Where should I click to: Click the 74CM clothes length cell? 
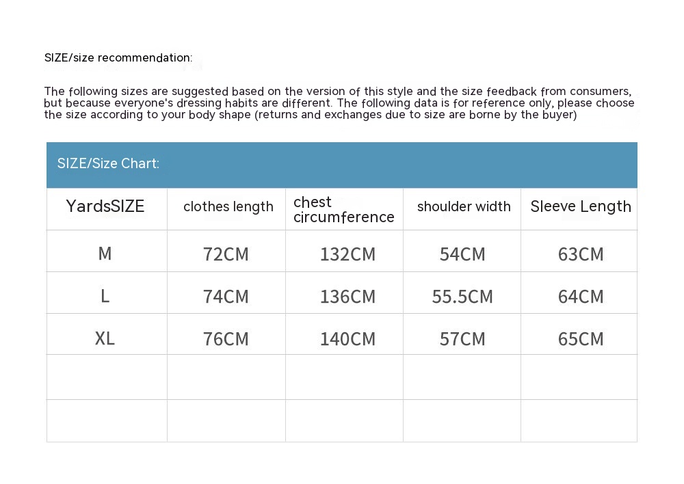pyautogui.click(x=226, y=297)
